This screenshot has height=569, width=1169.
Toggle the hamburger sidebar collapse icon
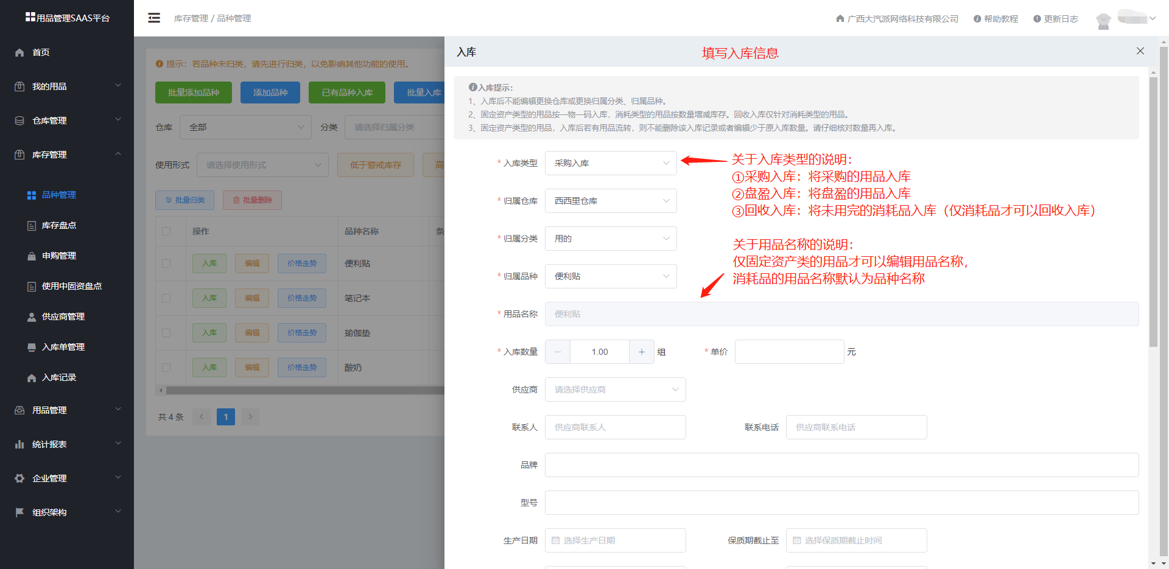click(x=154, y=18)
